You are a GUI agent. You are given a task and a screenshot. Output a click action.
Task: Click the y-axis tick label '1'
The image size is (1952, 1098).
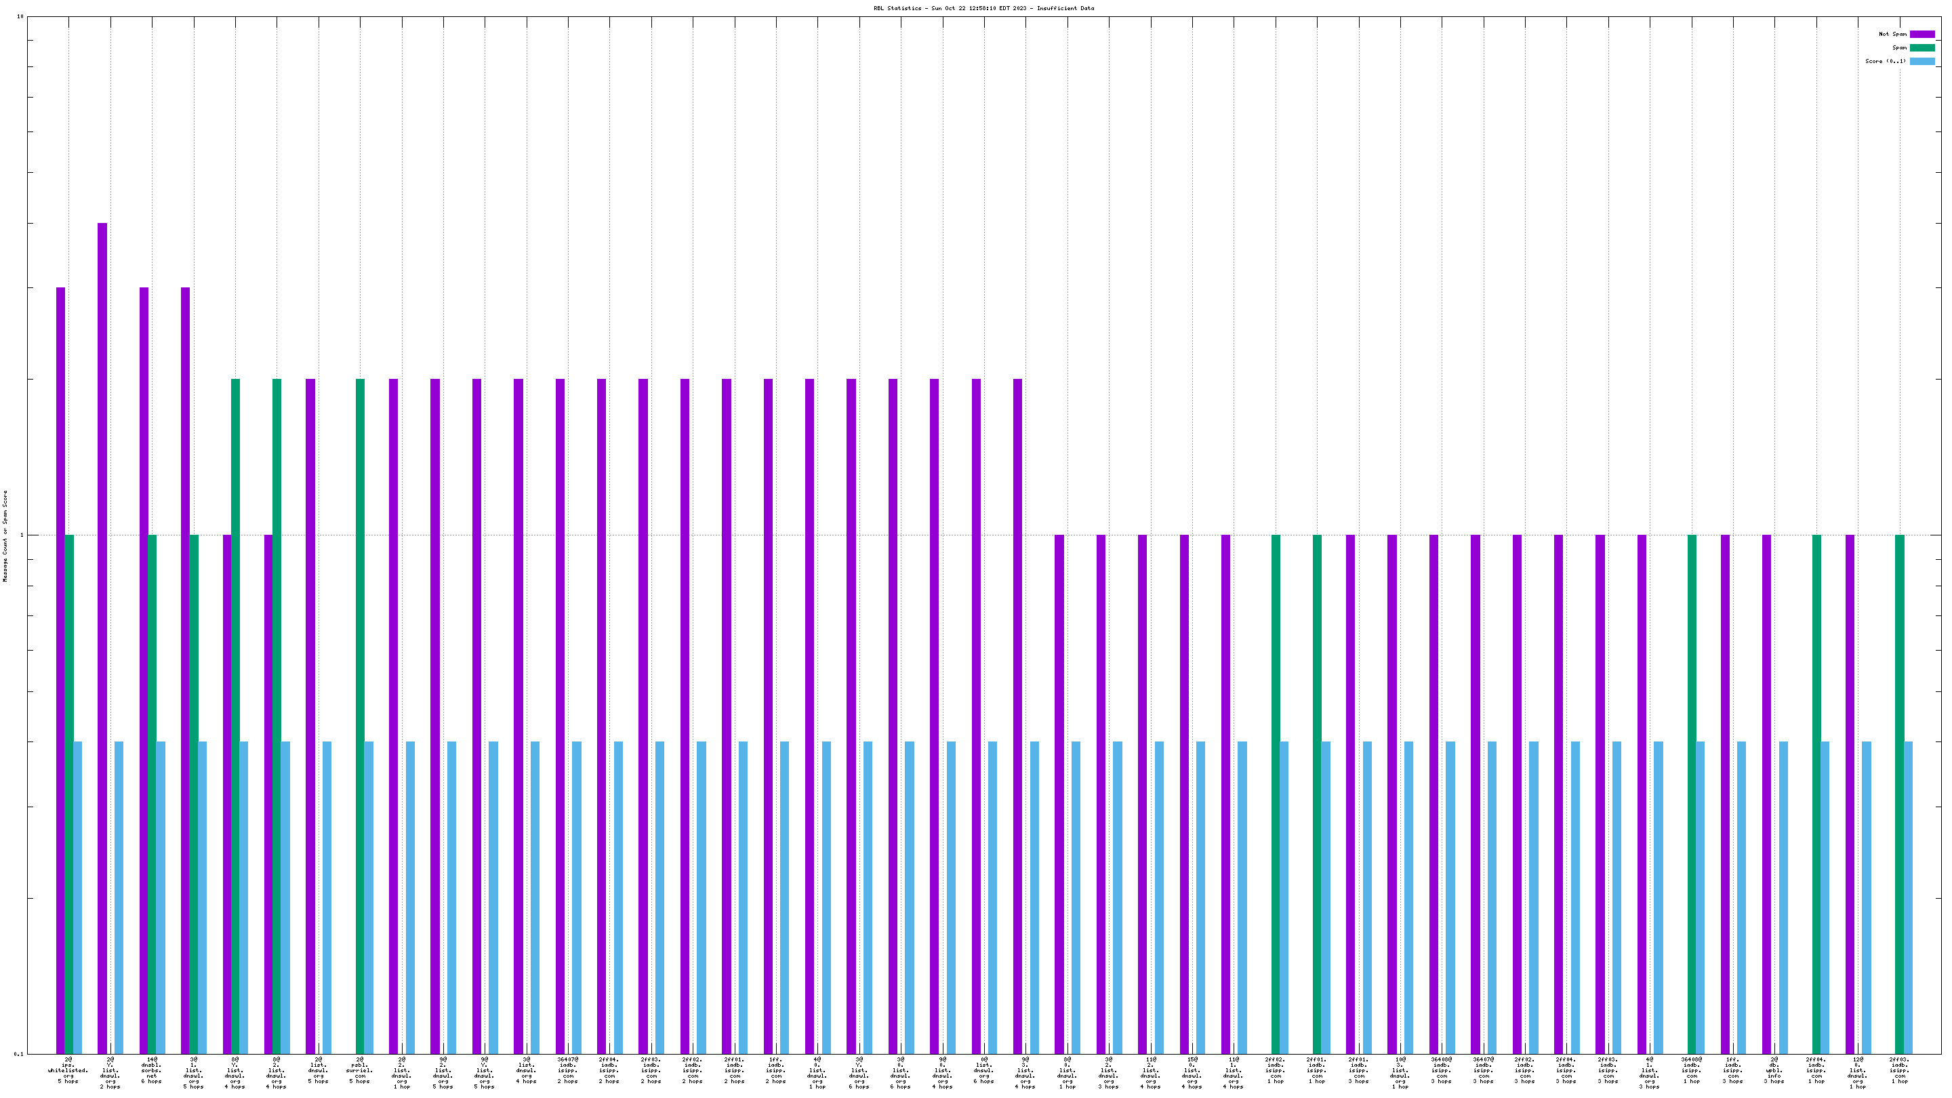tap(21, 535)
